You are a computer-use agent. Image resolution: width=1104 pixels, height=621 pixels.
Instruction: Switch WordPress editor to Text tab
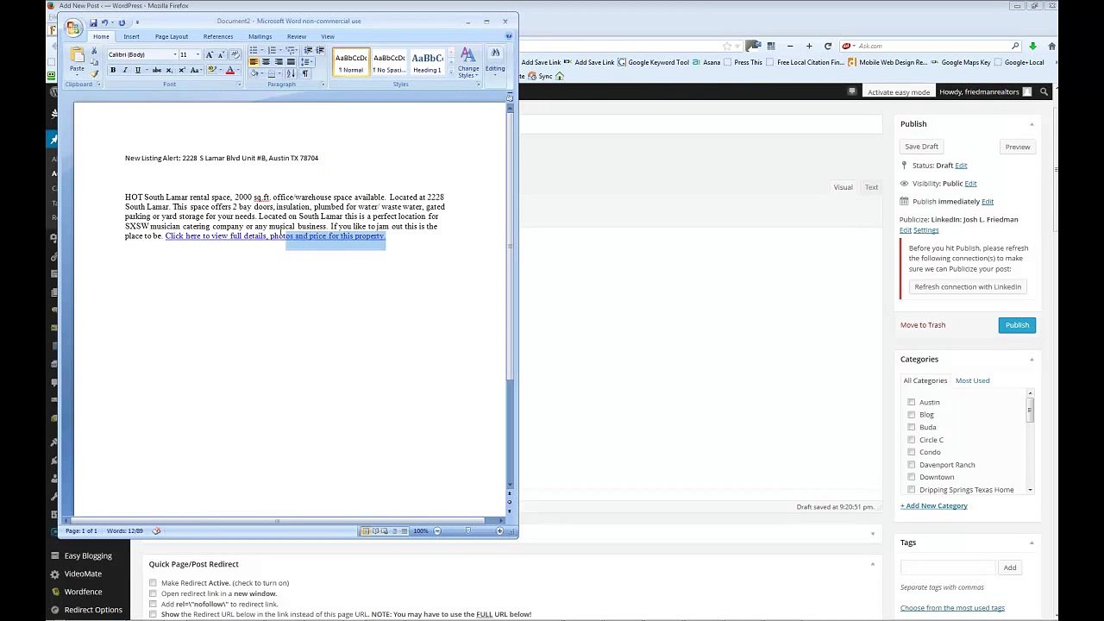click(871, 187)
